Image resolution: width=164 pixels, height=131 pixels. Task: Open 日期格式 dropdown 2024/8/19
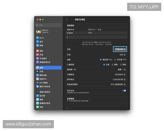pos(120,75)
